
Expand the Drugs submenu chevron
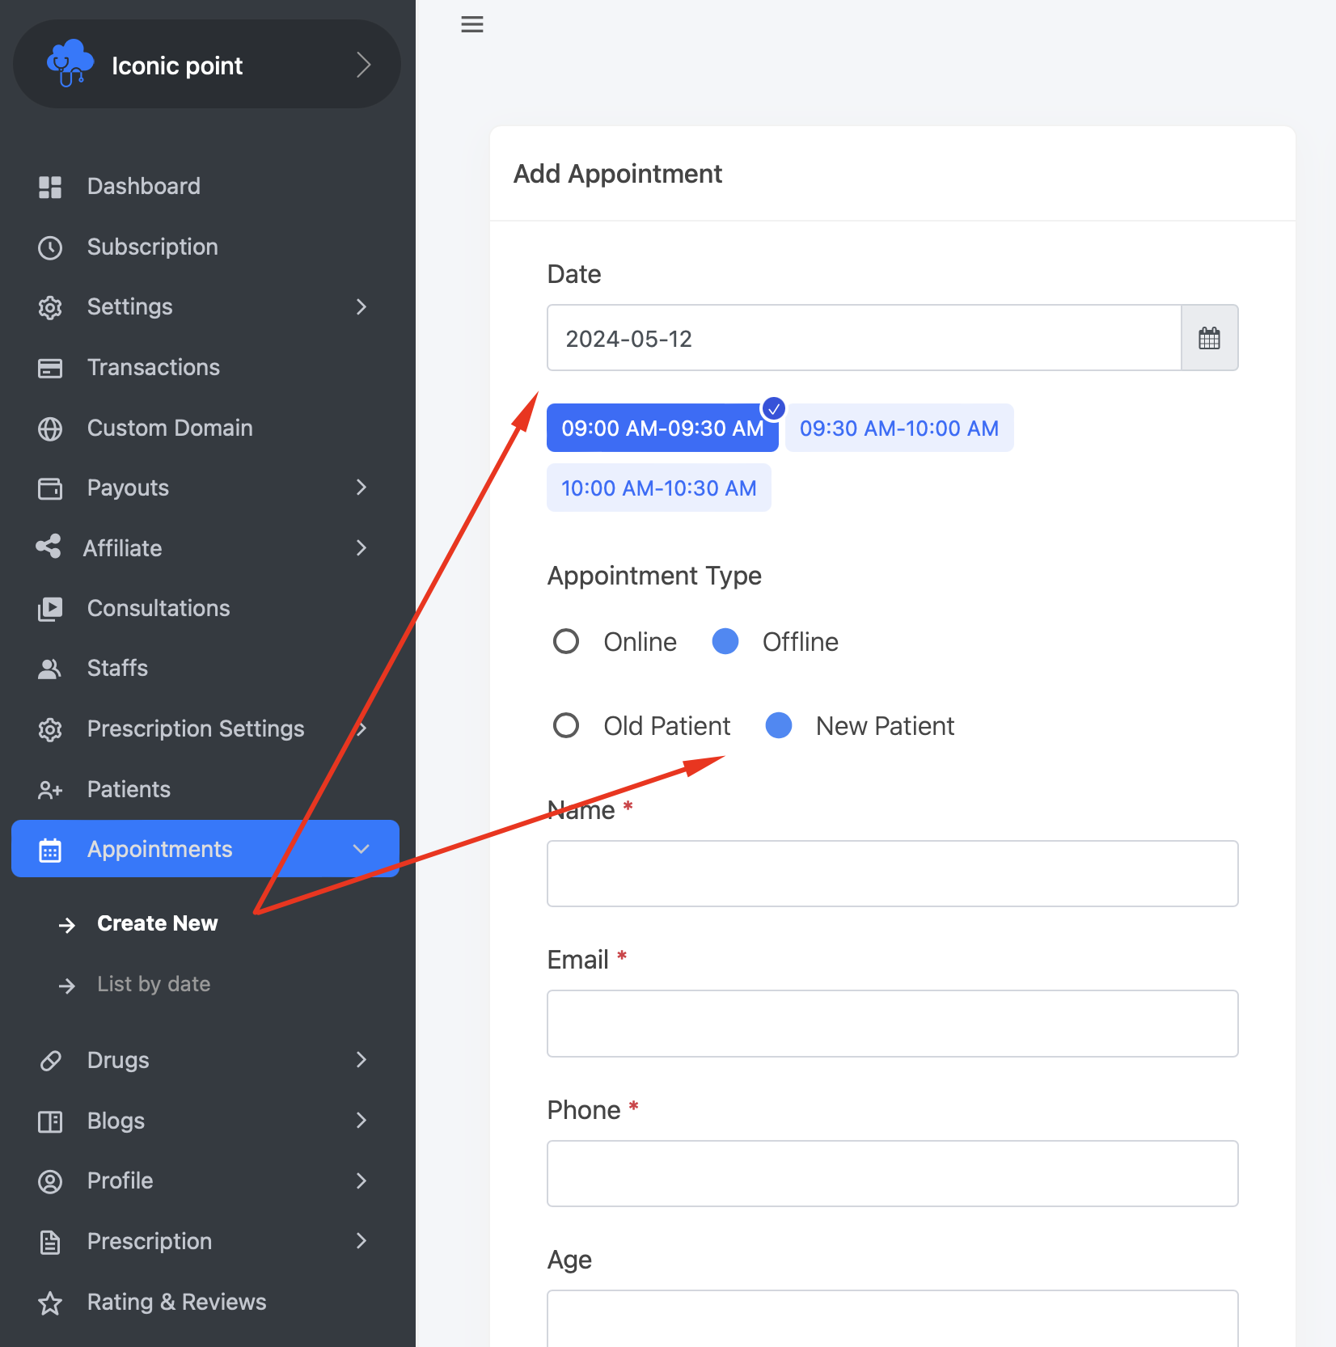coord(361,1060)
